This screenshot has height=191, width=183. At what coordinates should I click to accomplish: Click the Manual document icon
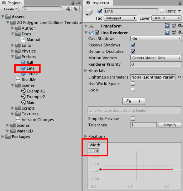23,40
